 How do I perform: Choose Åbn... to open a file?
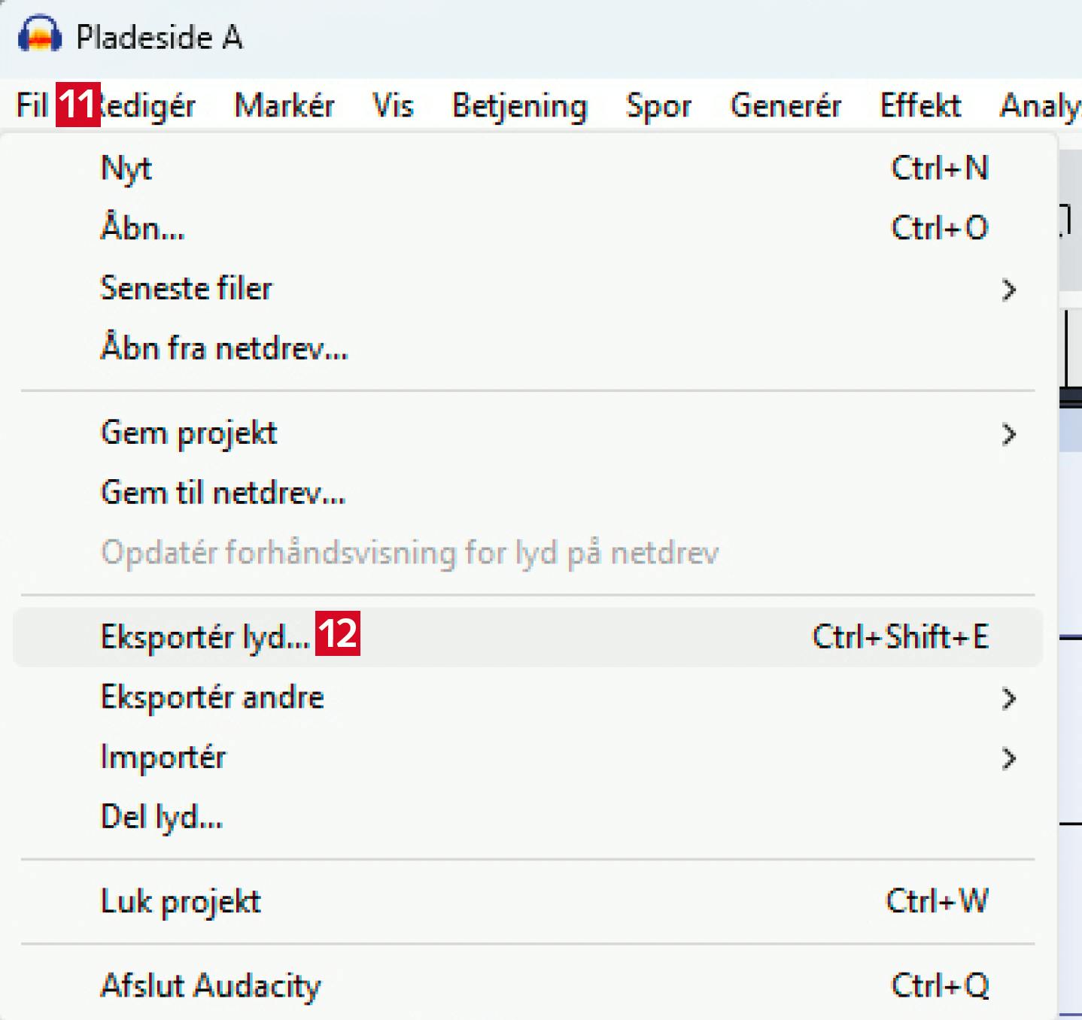tap(143, 228)
